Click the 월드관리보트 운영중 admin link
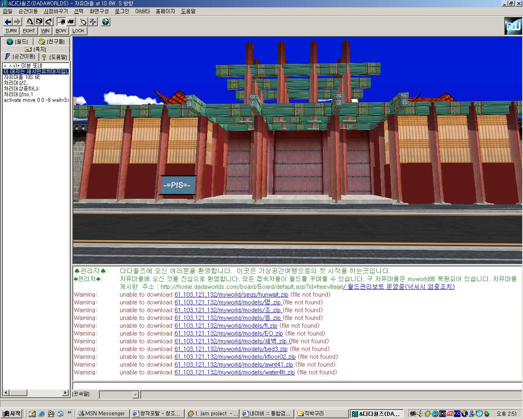The height and width of the screenshot is (419, 523). 399,287
